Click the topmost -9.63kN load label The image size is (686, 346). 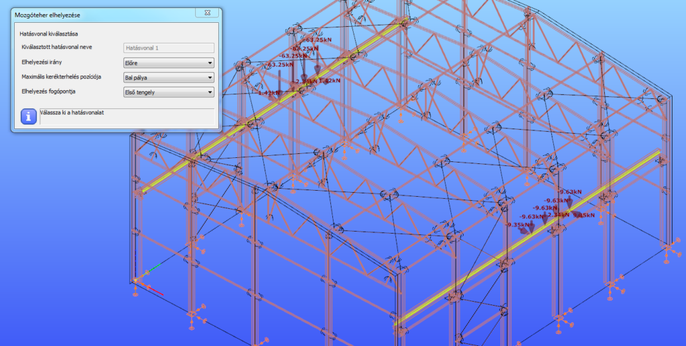tap(569, 191)
